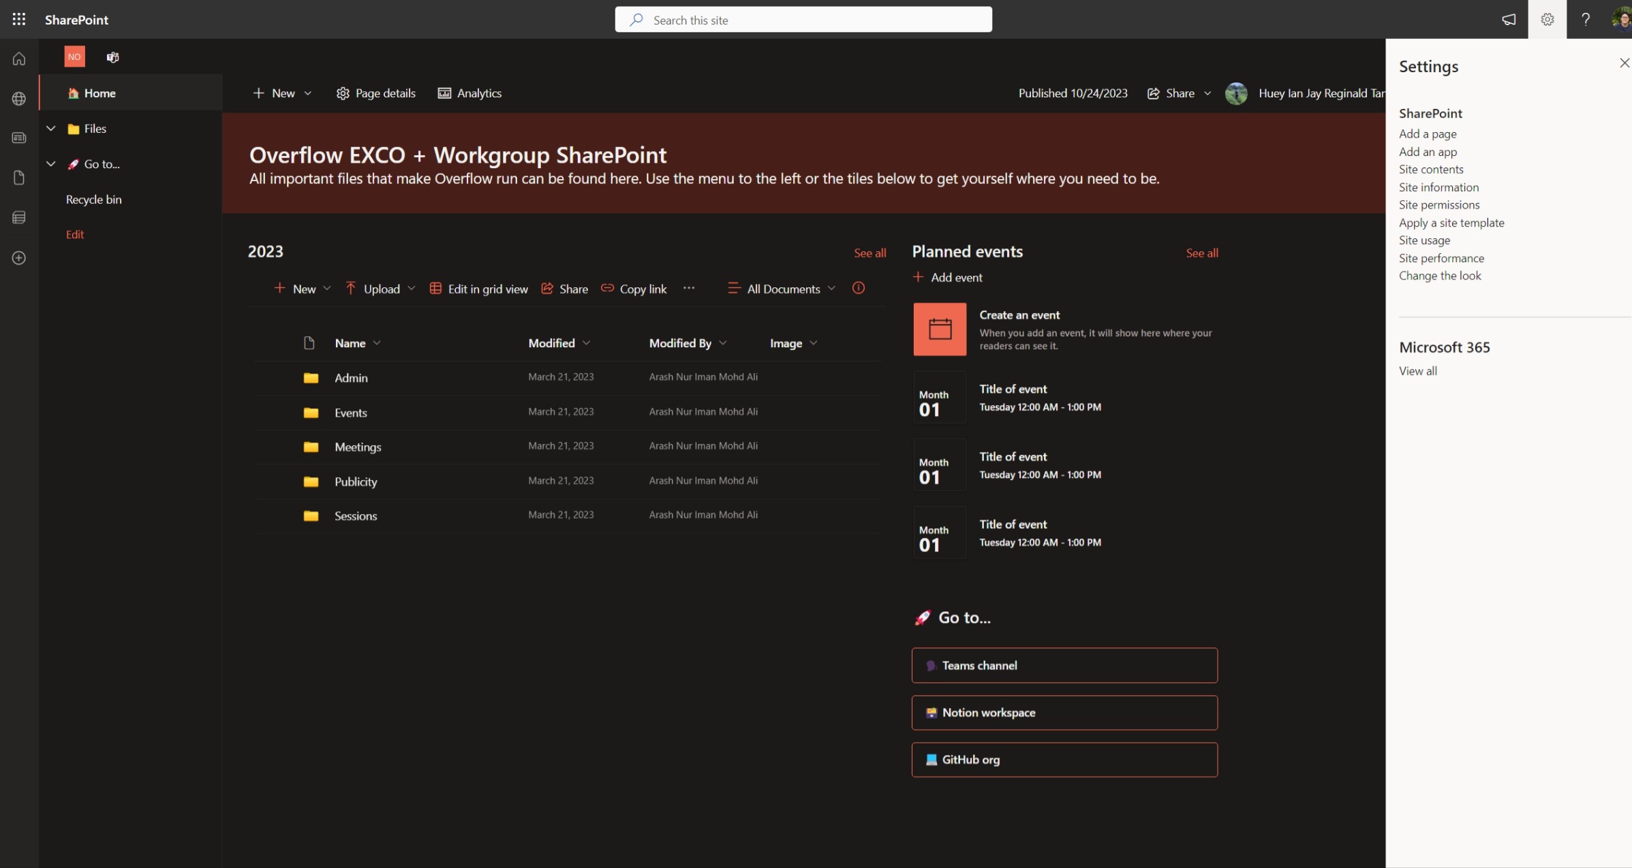Expand the Upload dropdown in library toolbar
The height and width of the screenshot is (868, 1632).
(x=411, y=289)
